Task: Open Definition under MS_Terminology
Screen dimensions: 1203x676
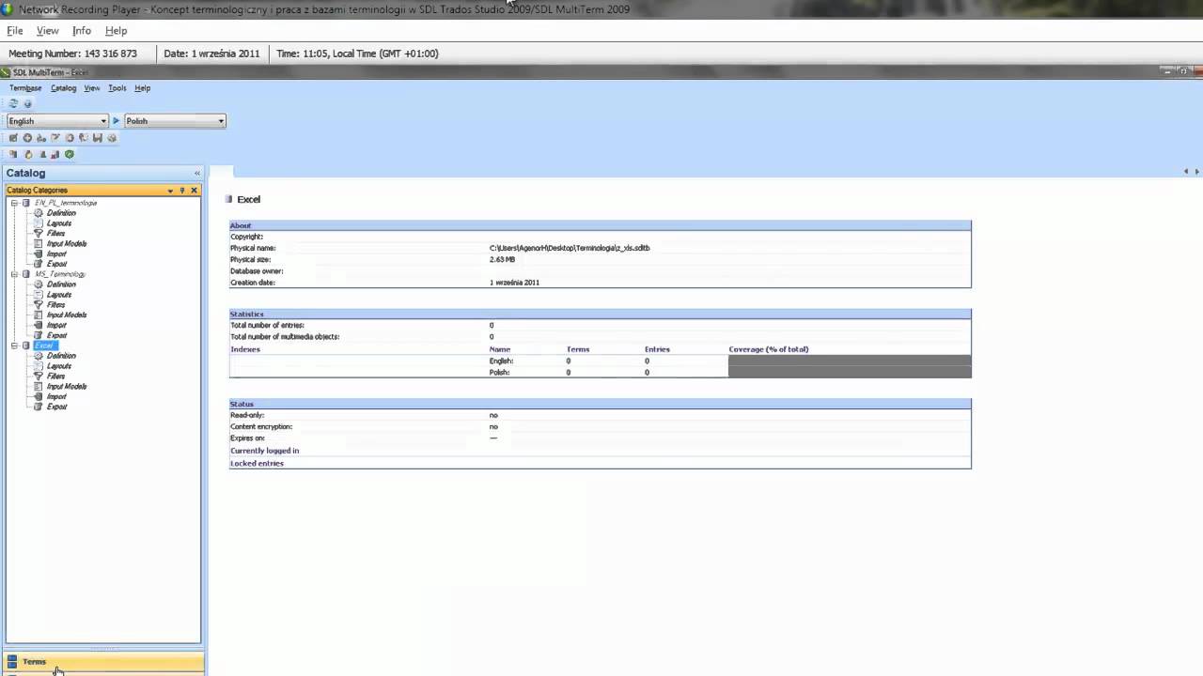Action: point(61,284)
